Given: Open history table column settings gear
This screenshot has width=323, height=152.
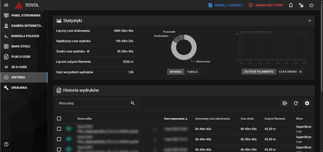Looking at the screenshot, I should coord(307,103).
